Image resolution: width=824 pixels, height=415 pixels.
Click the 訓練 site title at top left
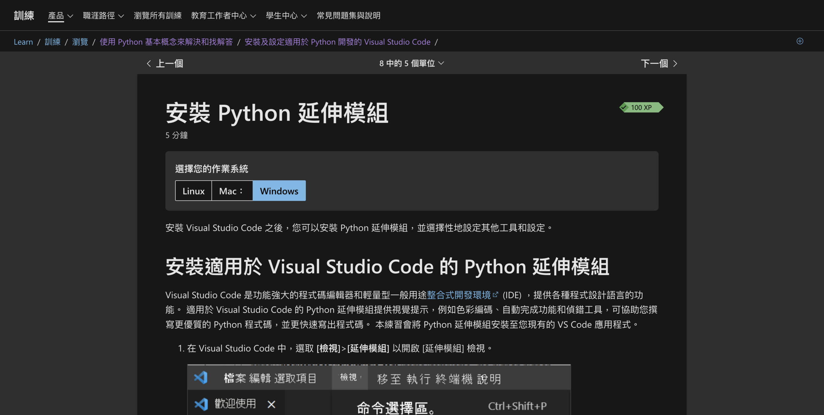pos(24,15)
